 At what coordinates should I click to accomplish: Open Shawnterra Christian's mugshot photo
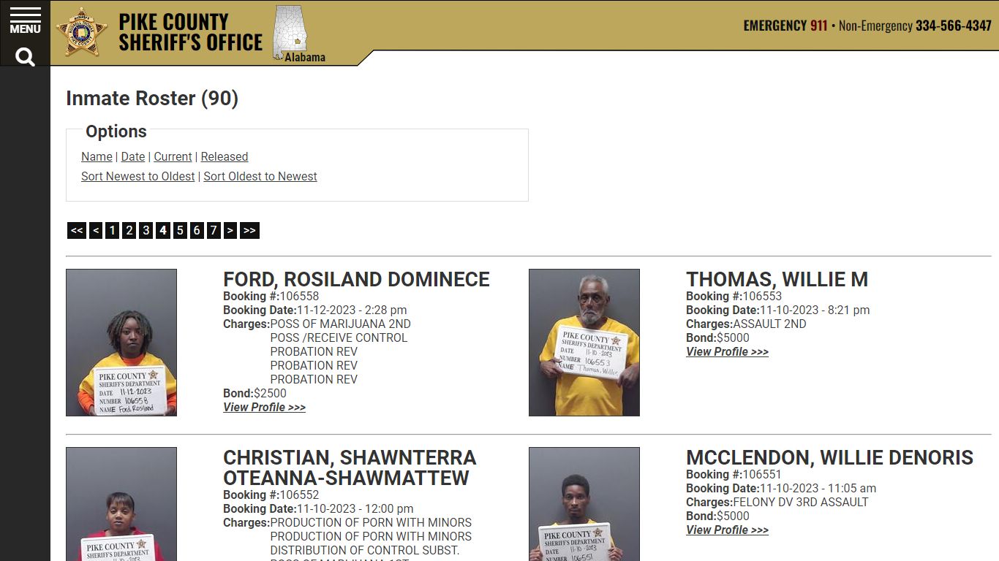tap(121, 504)
